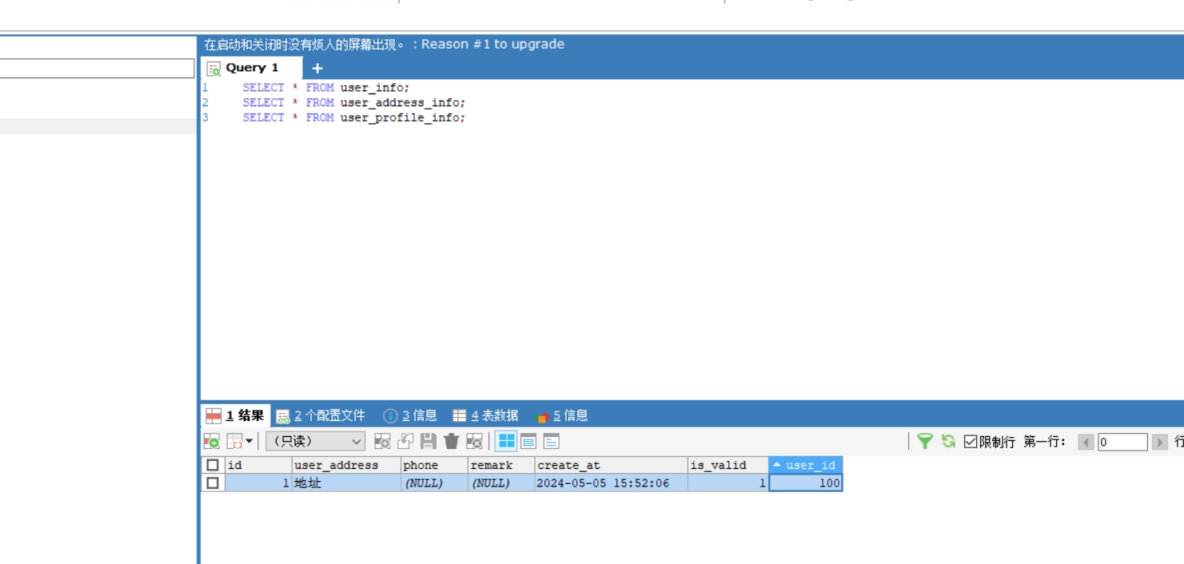Open the 3 信息 tab

tap(410, 415)
